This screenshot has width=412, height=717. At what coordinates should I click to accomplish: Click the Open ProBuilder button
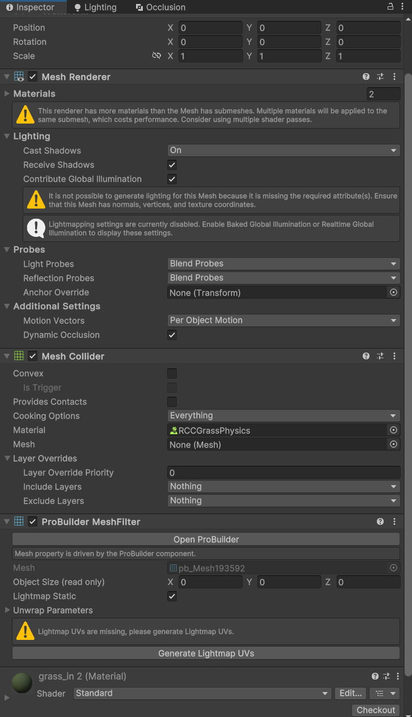[x=206, y=540]
